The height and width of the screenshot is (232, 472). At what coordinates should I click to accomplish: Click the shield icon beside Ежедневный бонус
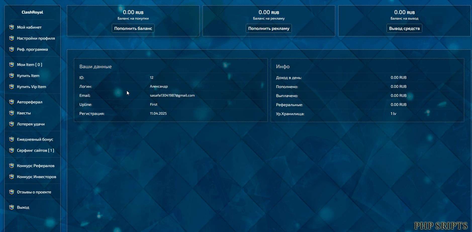click(12, 139)
